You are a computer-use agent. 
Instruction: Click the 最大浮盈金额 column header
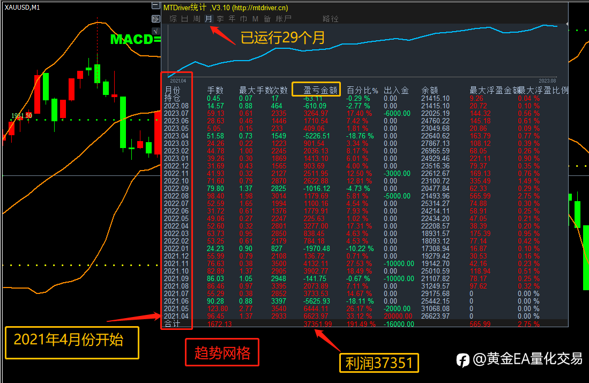tap(494, 90)
